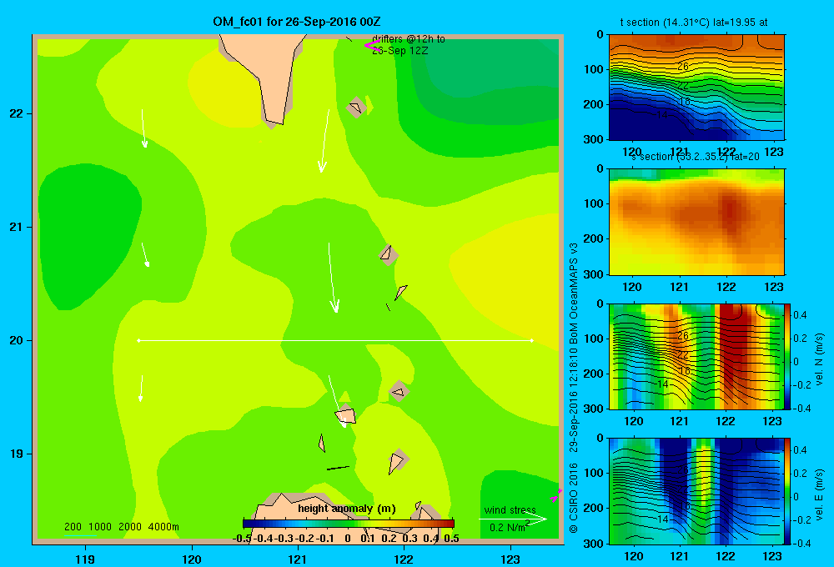
Task: Click latitude tick '19' on the main map axis
Action: pyautogui.click(x=17, y=454)
